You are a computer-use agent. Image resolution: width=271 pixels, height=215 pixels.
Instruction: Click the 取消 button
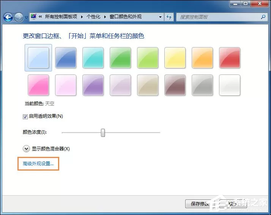point(233,204)
